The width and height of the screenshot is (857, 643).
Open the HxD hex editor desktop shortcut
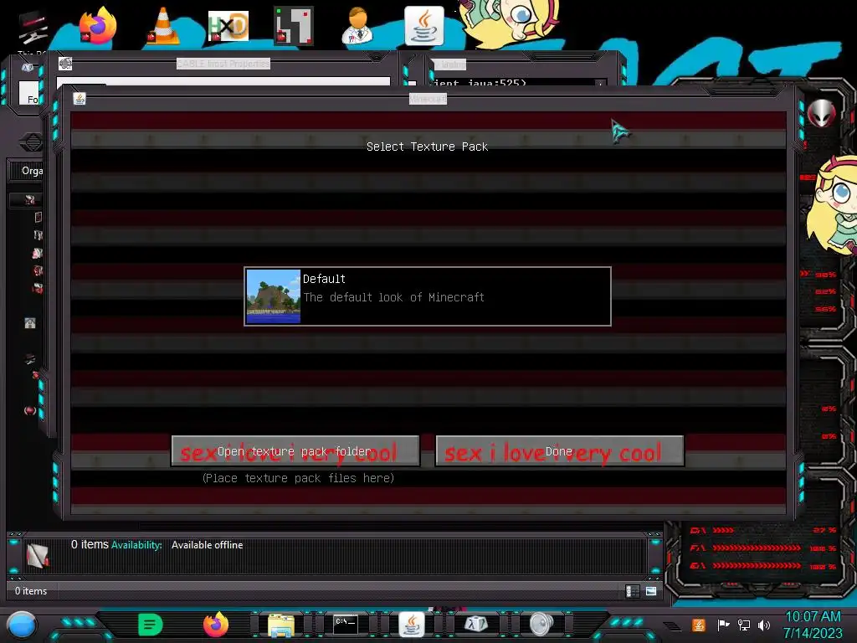coord(228,25)
